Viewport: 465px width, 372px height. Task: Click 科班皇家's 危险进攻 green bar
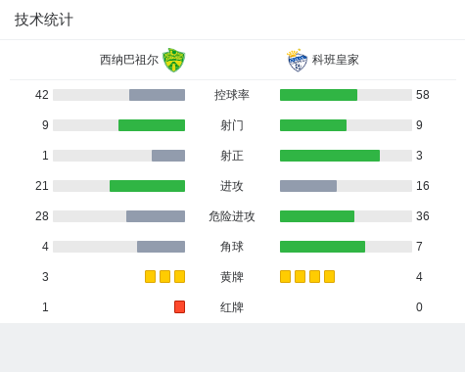click(x=317, y=216)
